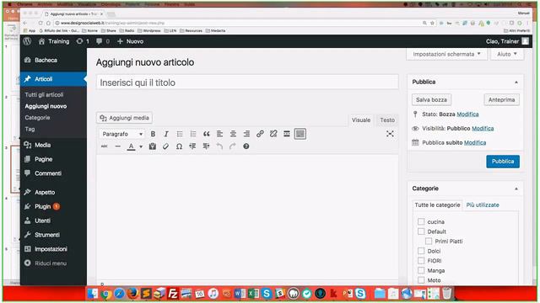The image size is (540, 303).
Task: Redo the last edit
Action: [x=233, y=146]
